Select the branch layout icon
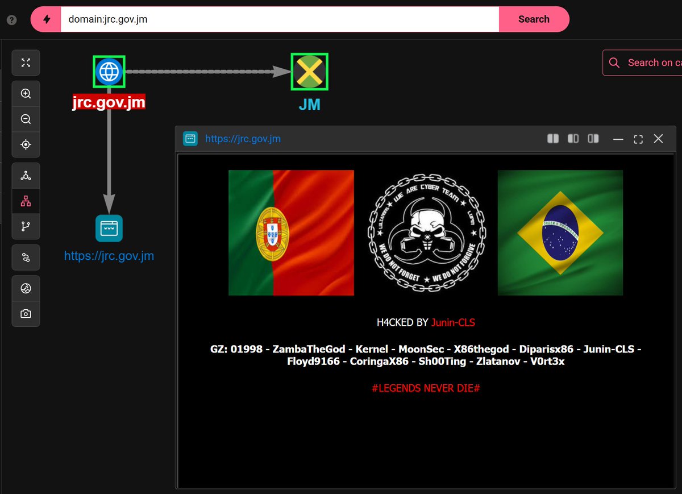682x494 pixels. (x=26, y=226)
